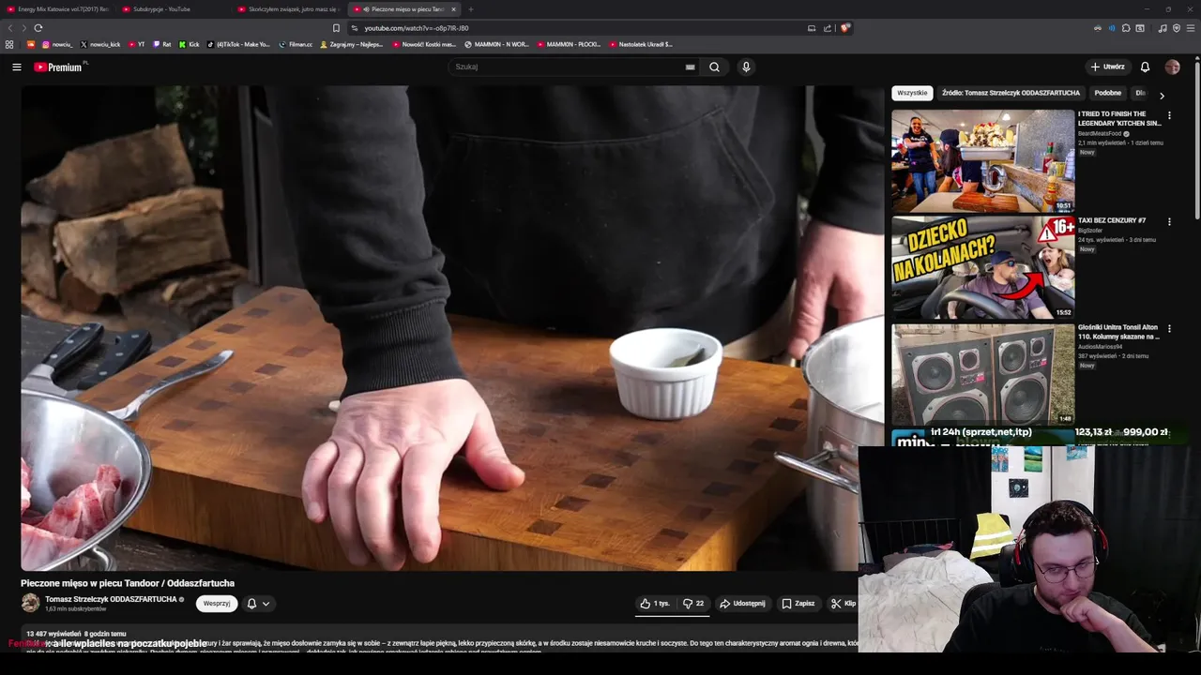Click the YouTube search magnifier button
This screenshot has height=675, width=1201.
(x=715, y=67)
